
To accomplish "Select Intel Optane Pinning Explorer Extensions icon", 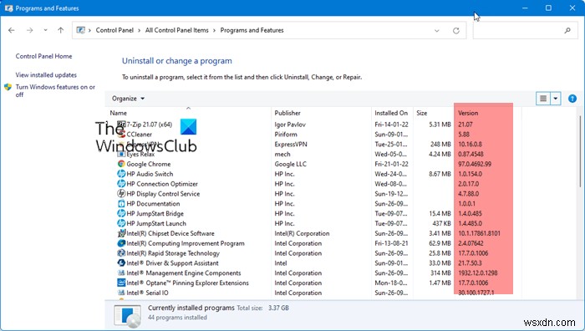I will click(x=121, y=283).
